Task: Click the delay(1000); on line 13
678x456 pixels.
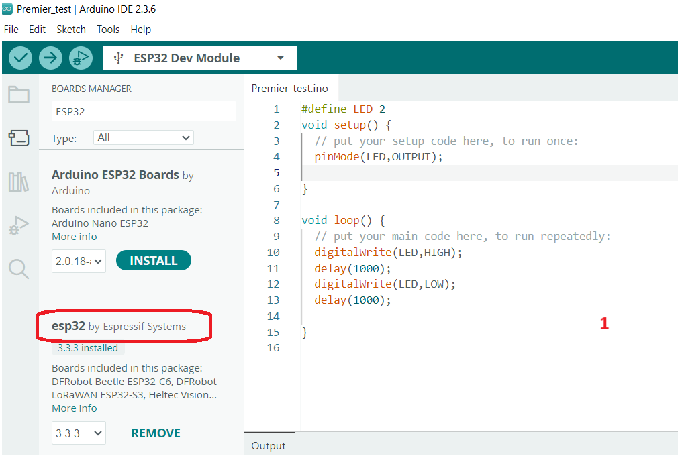Action: 352,300
